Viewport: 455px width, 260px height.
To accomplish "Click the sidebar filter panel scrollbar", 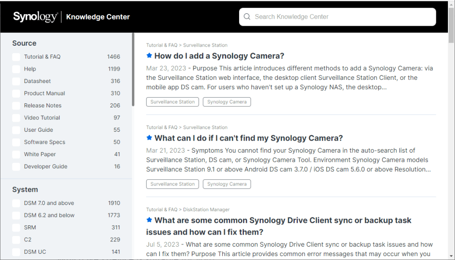I will [x=133, y=70].
